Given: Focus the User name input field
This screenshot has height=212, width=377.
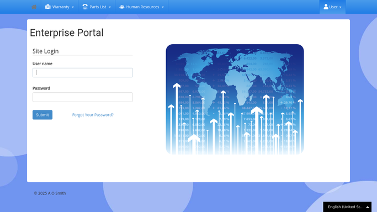Looking at the screenshot, I should [x=83, y=72].
